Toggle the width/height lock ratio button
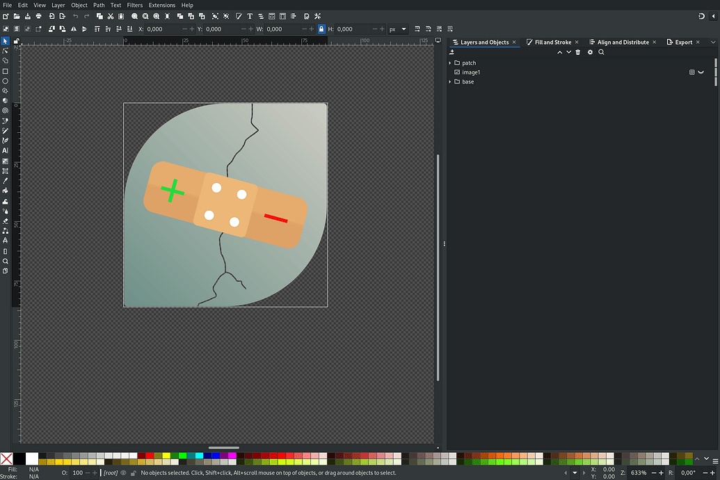 pos(321,29)
